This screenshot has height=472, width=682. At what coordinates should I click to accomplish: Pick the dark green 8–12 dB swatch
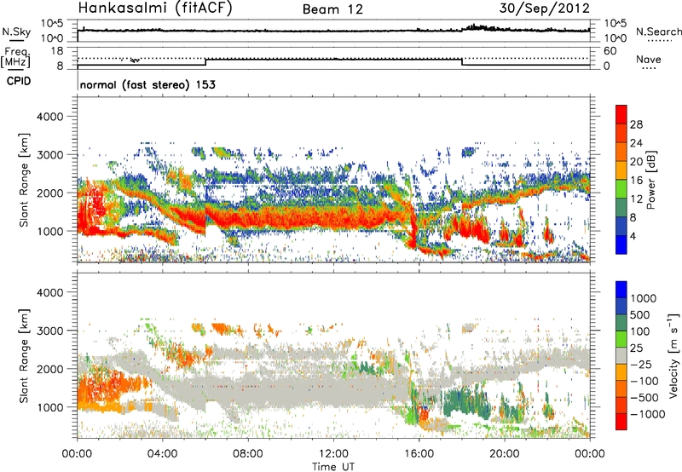click(621, 207)
